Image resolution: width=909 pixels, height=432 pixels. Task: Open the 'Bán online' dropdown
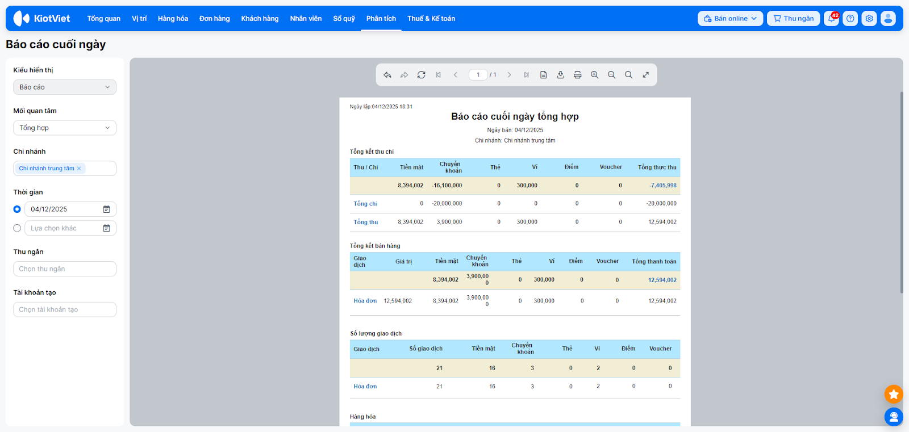coord(730,19)
